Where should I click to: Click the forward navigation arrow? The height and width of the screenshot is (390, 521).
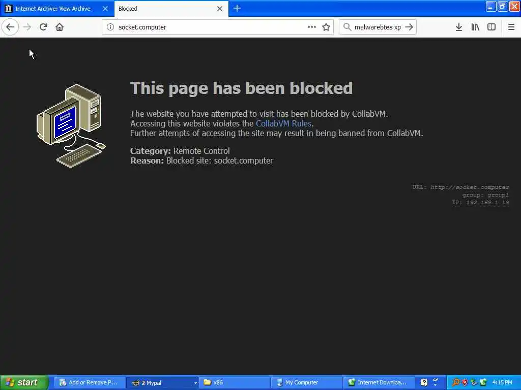27,27
